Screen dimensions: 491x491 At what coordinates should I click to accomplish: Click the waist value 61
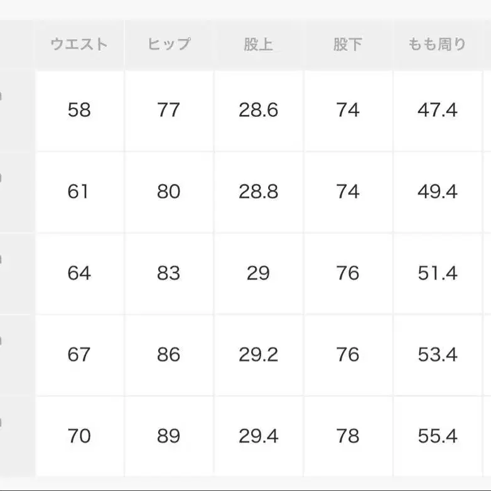79,192
